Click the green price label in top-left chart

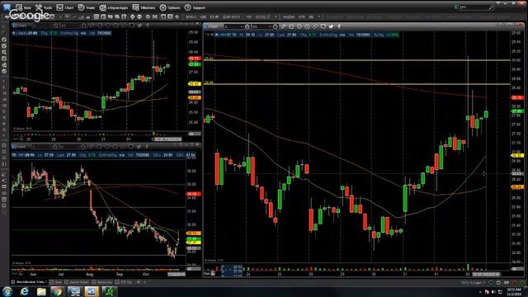(195, 64)
